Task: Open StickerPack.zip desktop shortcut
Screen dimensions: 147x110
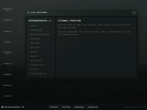Action: (7, 85)
